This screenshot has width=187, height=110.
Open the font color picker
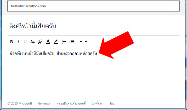[48, 42]
